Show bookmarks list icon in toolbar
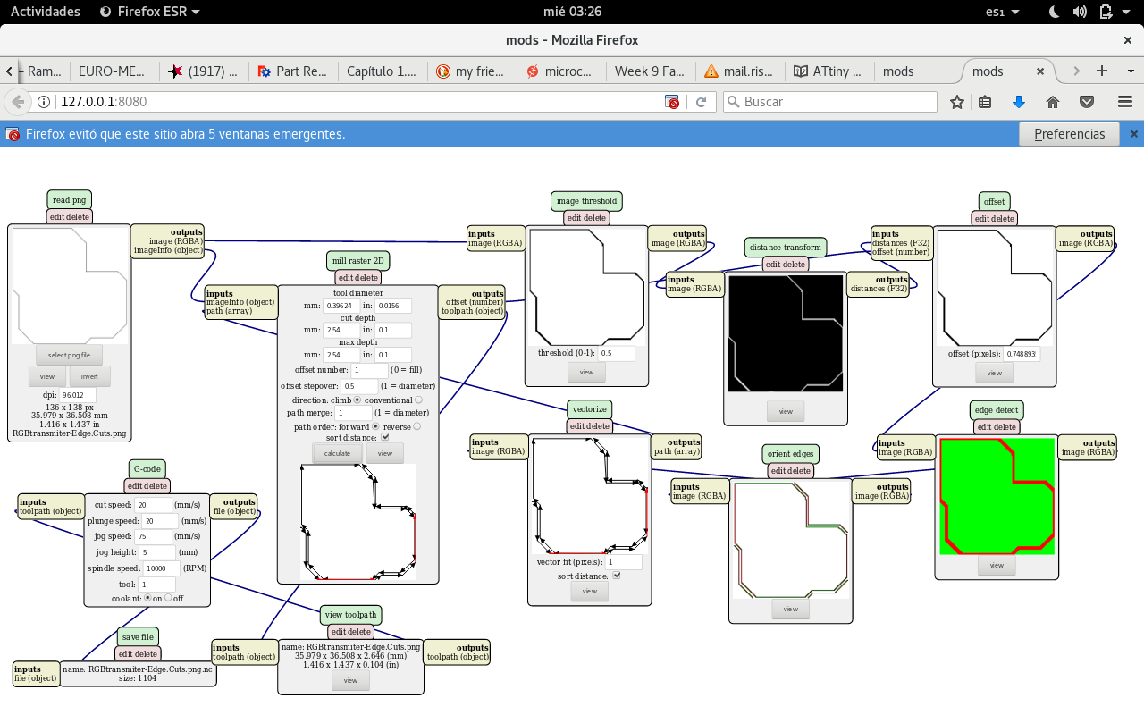The image size is (1144, 715). click(985, 102)
